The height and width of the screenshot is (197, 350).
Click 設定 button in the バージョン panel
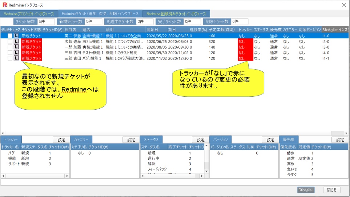270,140
